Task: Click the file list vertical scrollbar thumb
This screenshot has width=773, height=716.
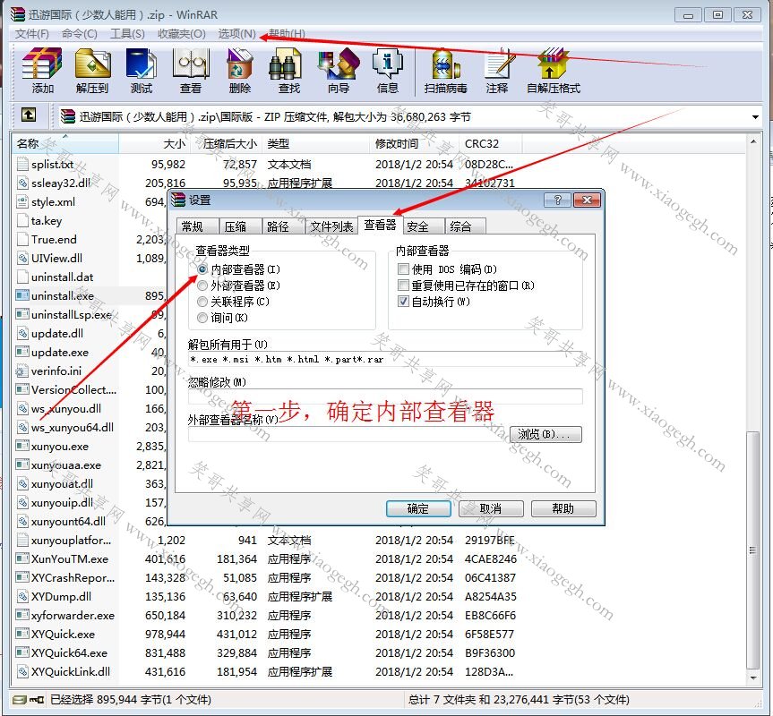Action: [752, 550]
